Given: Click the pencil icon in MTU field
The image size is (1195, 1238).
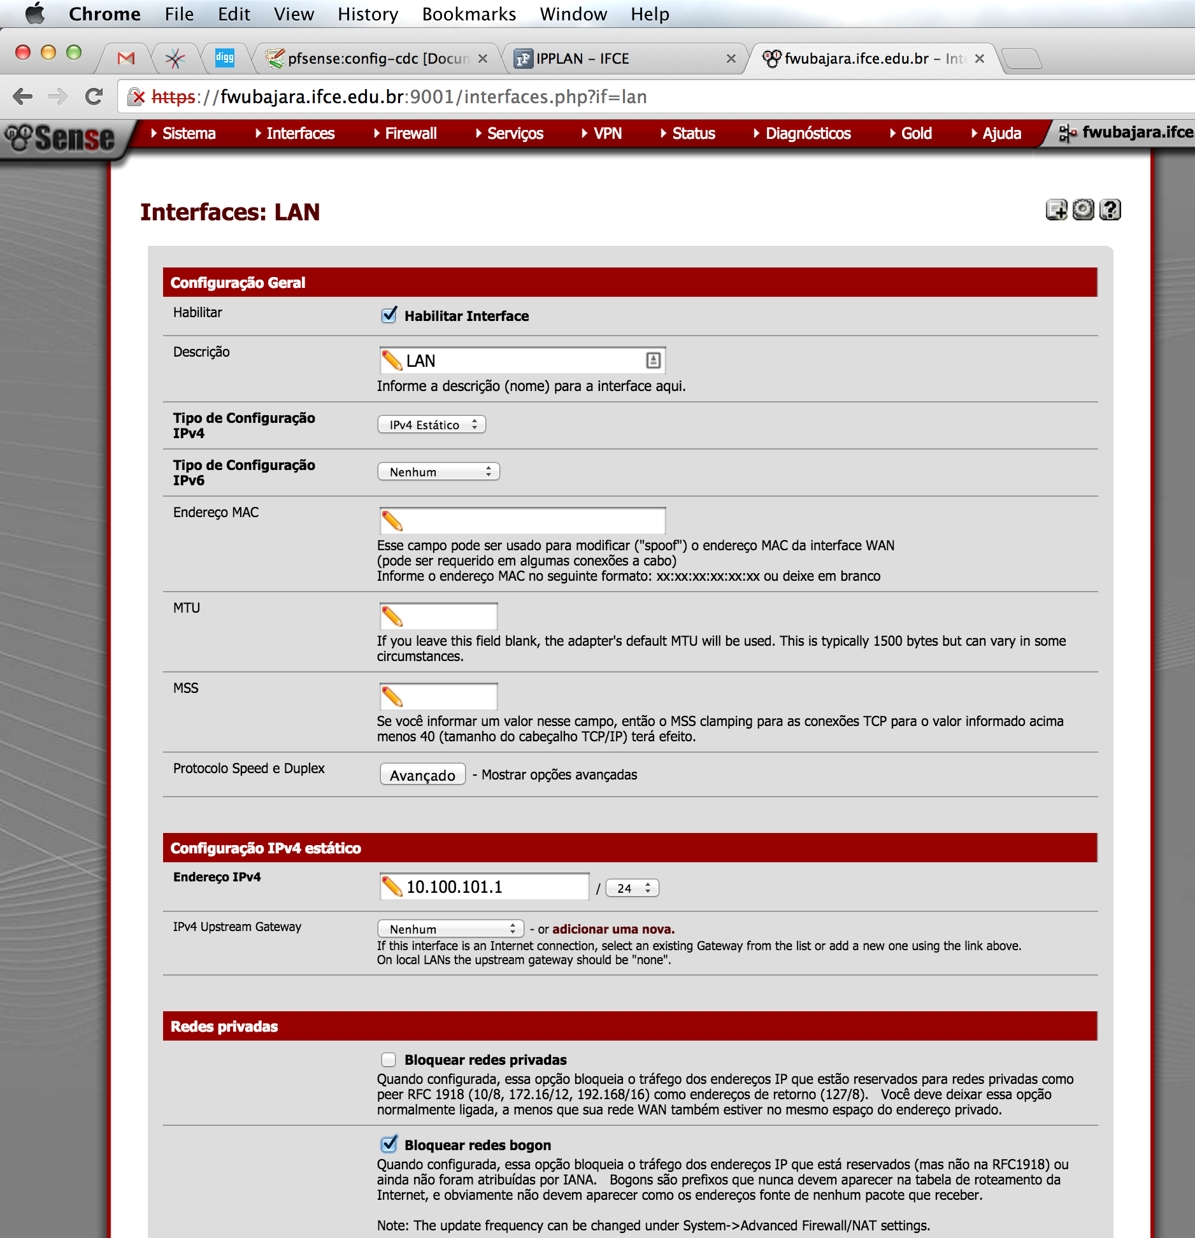Looking at the screenshot, I should click(x=392, y=616).
